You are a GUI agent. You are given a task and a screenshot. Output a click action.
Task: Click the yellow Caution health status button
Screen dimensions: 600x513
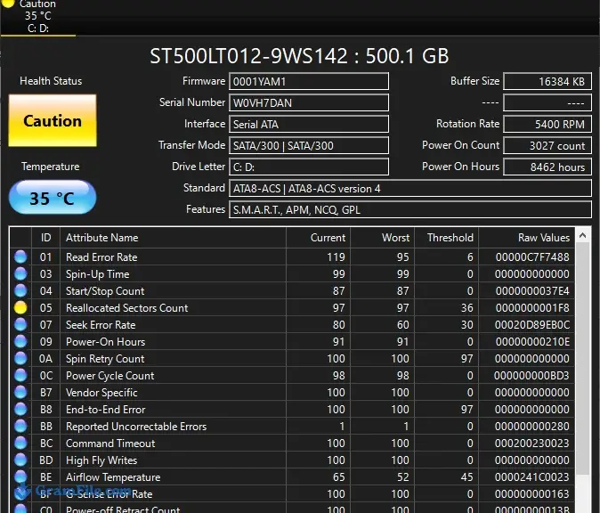pos(53,120)
